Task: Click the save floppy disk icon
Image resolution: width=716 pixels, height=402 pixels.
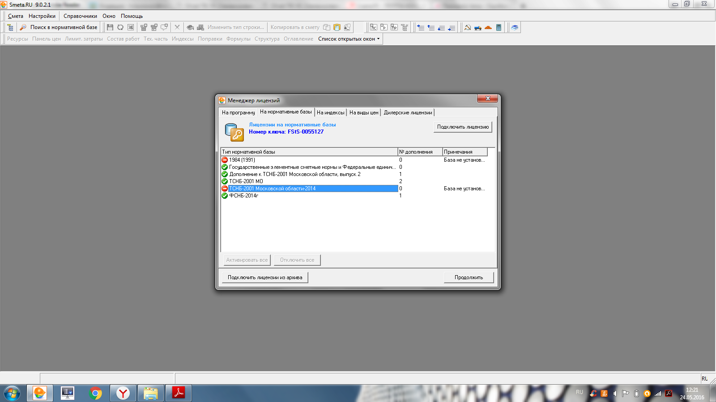Action: click(x=110, y=27)
